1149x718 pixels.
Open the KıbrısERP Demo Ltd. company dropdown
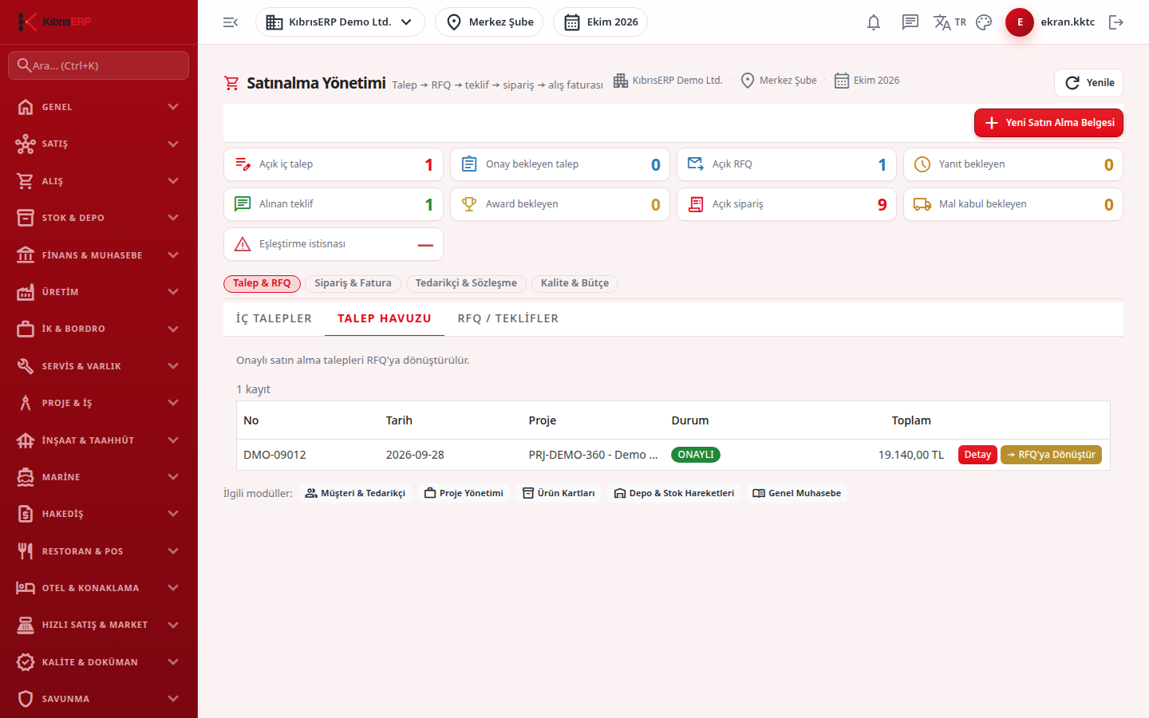coord(340,22)
